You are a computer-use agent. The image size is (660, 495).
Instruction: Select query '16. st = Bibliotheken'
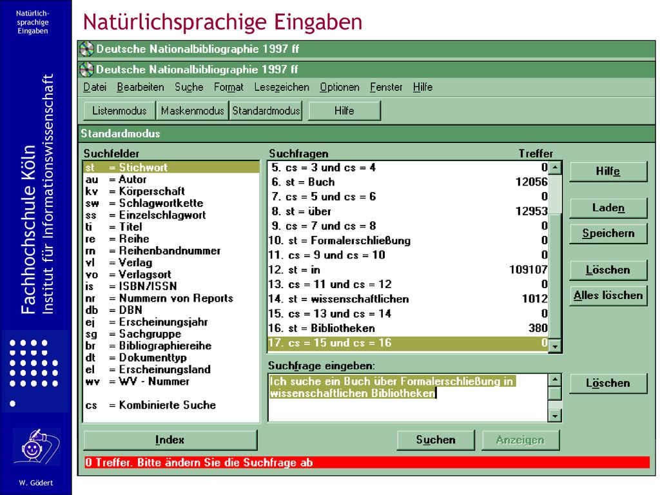click(408, 328)
